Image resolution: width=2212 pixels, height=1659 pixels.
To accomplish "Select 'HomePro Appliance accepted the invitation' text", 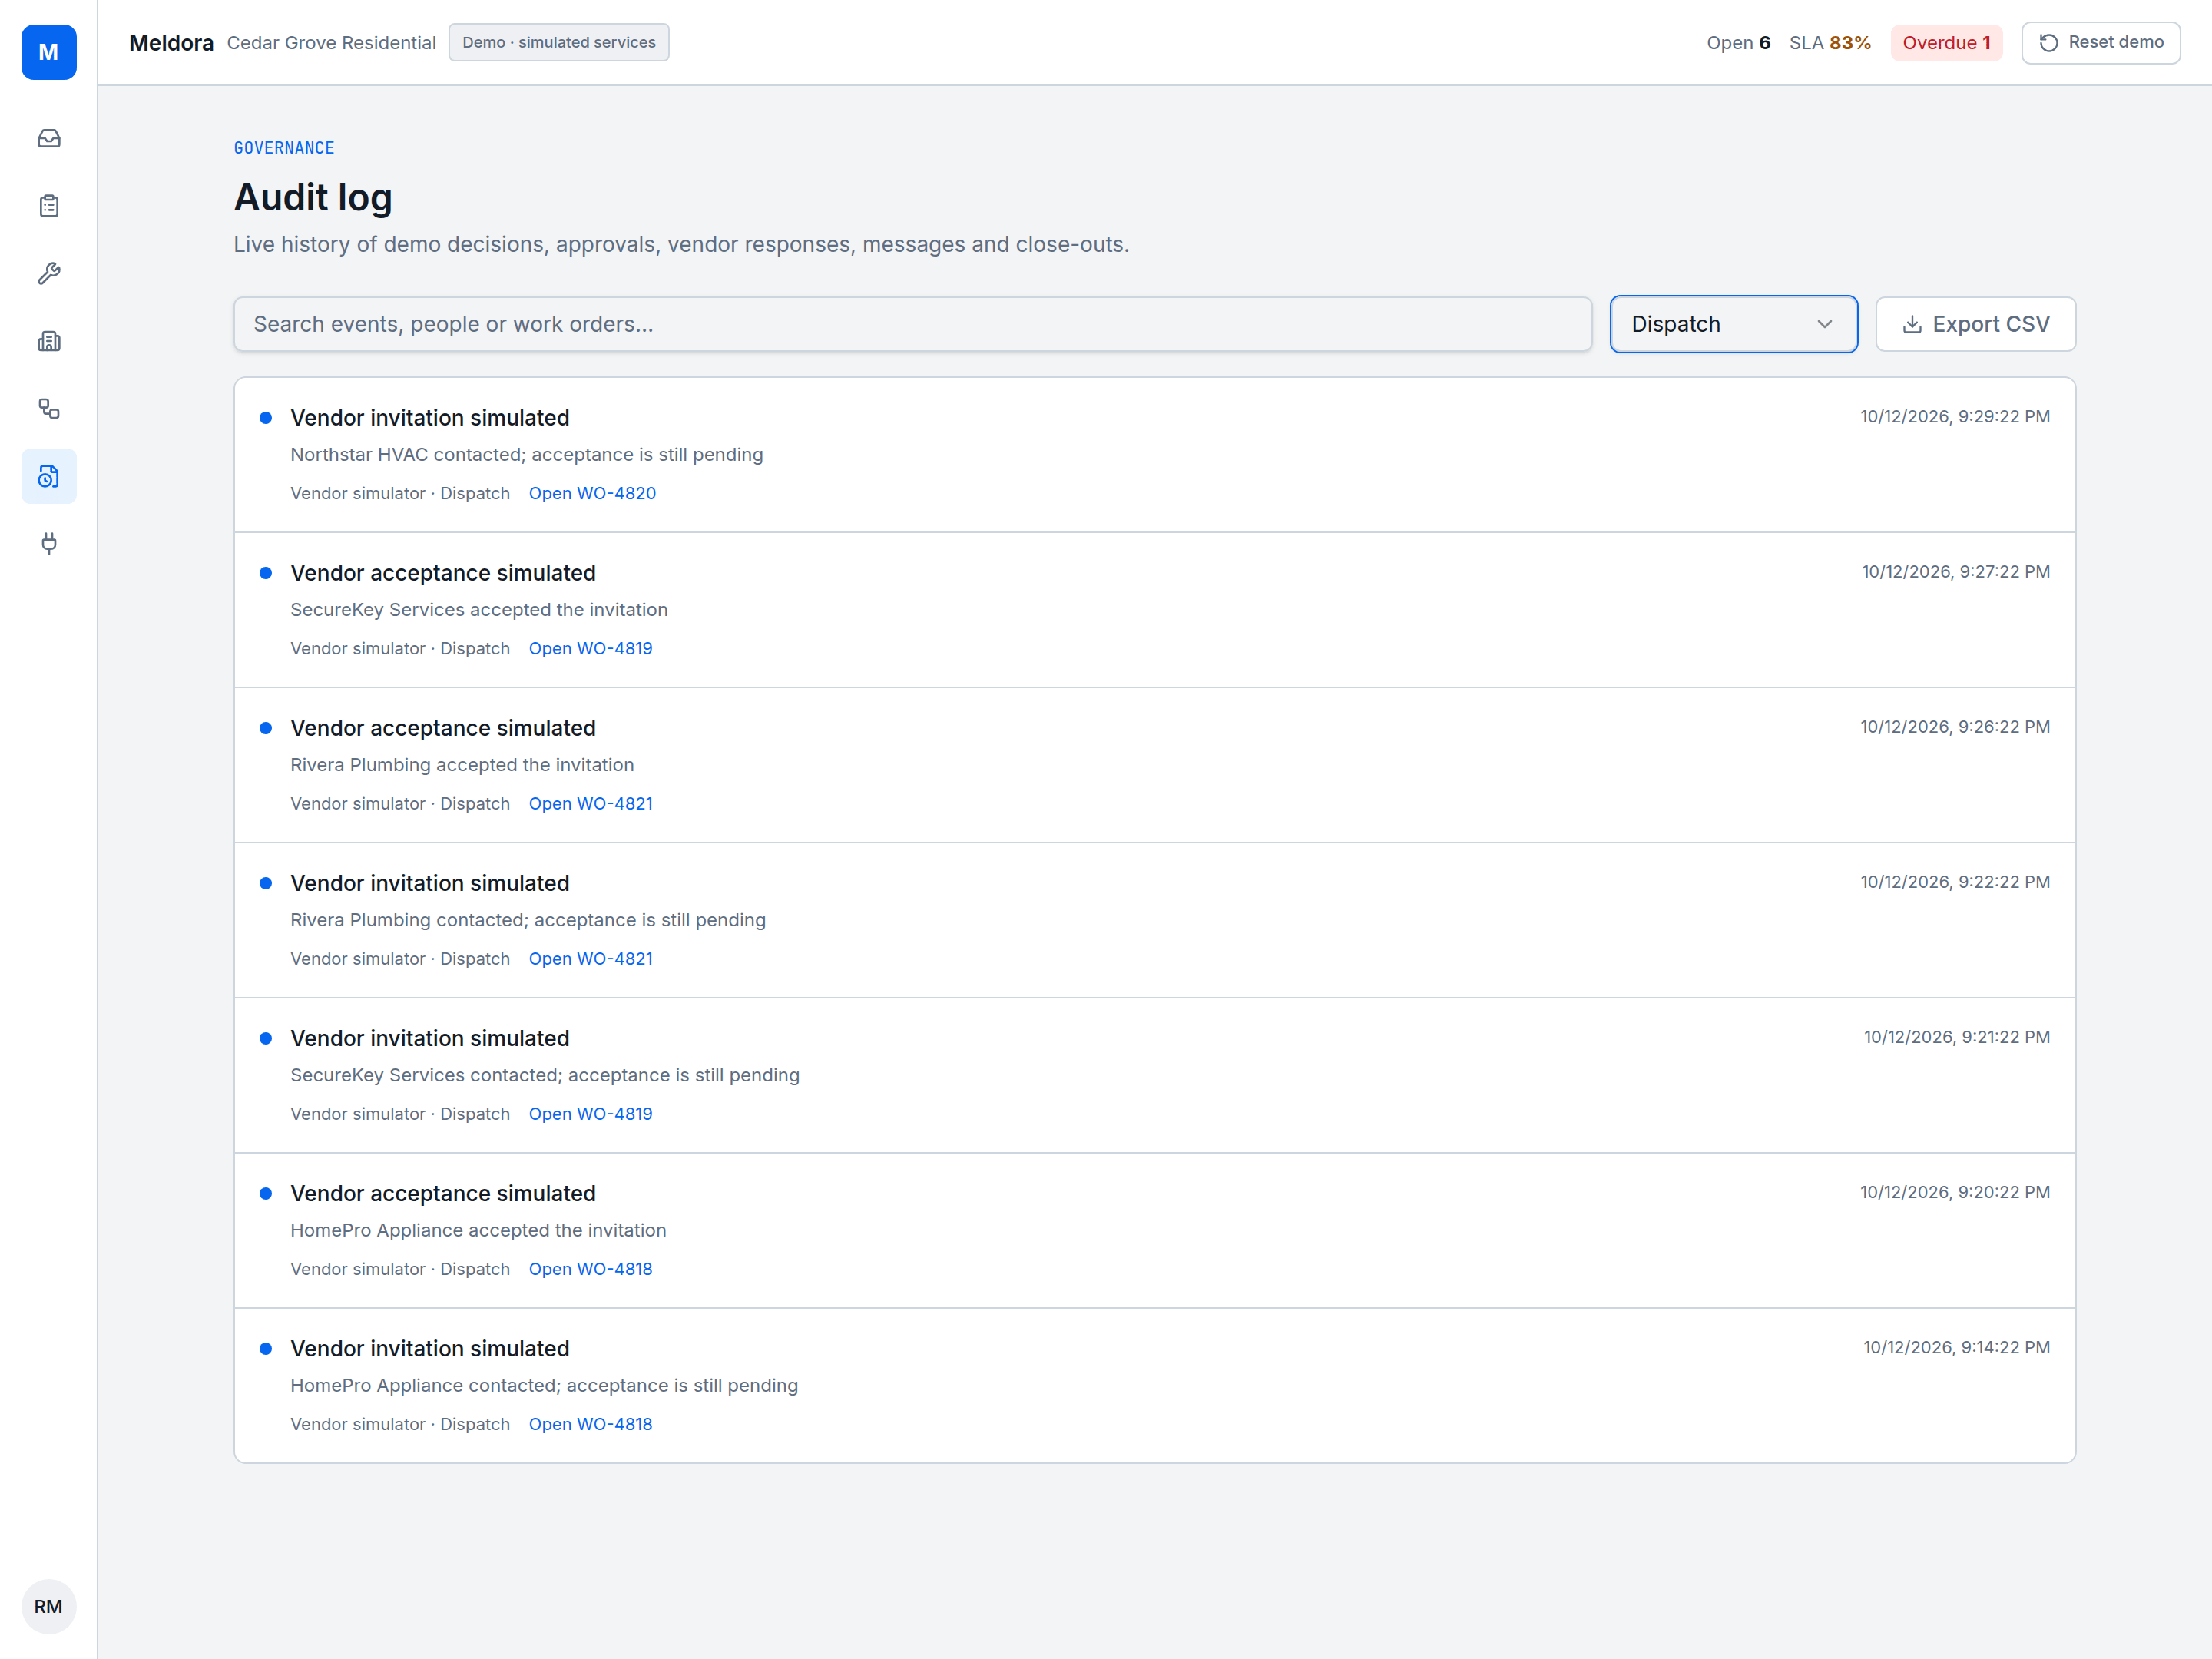I will [x=478, y=1230].
